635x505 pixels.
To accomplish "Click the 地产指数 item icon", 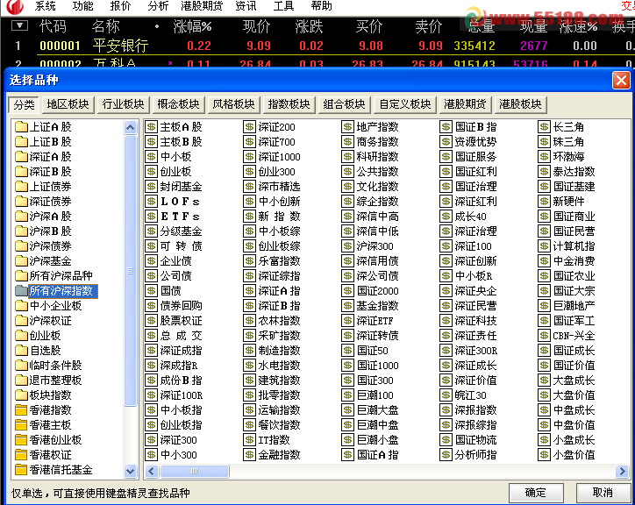I will pos(348,127).
